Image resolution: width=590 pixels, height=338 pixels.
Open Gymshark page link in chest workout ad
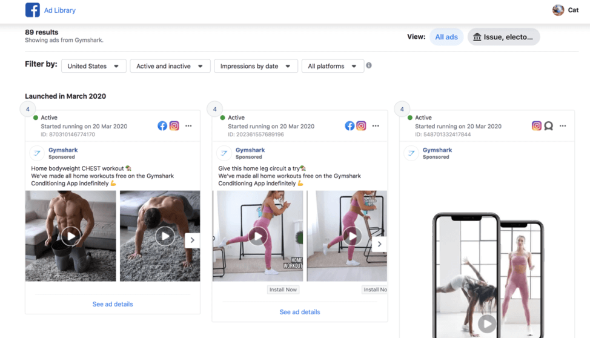[63, 150]
